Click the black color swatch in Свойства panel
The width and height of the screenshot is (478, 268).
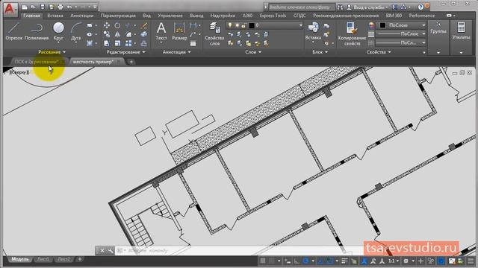(x=383, y=25)
